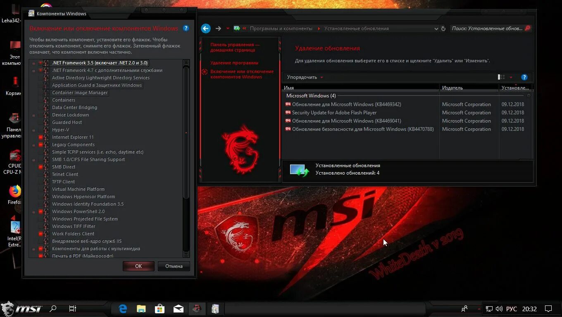Open Microsoft Edge from the taskbar
Screen dimensions: 562x317
pyautogui.click(x=122, y=308)
